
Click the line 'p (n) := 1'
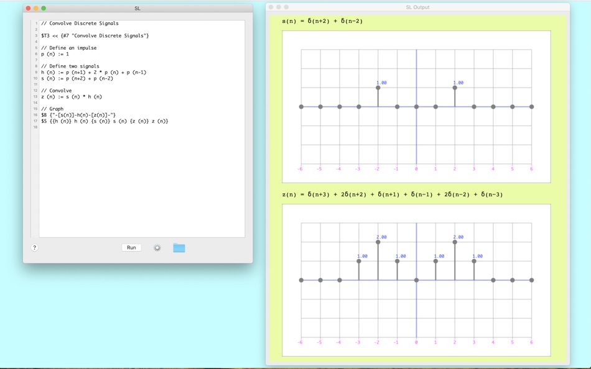(55, 54)
